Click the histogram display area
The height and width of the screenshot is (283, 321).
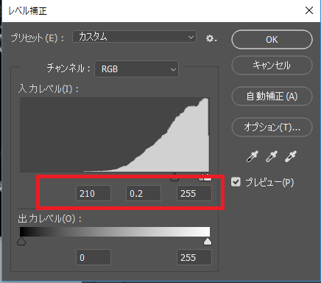pyautogui.click(x=115, y=135)
